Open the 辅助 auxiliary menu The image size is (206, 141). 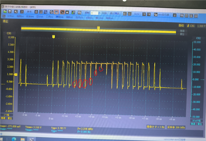[70, 17]
